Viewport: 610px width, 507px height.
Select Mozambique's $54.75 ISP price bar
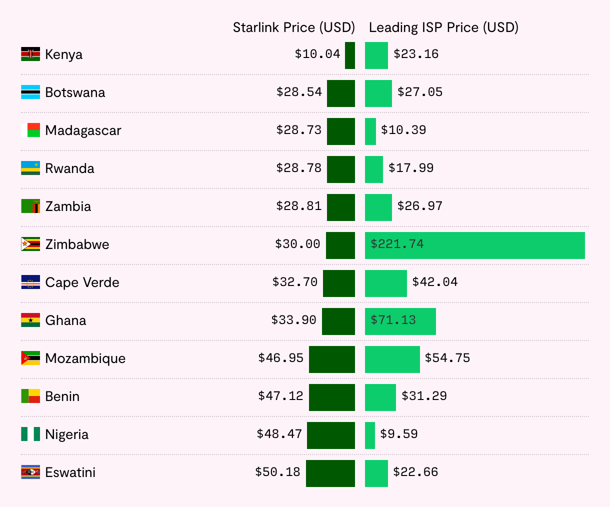click(392, 359)
